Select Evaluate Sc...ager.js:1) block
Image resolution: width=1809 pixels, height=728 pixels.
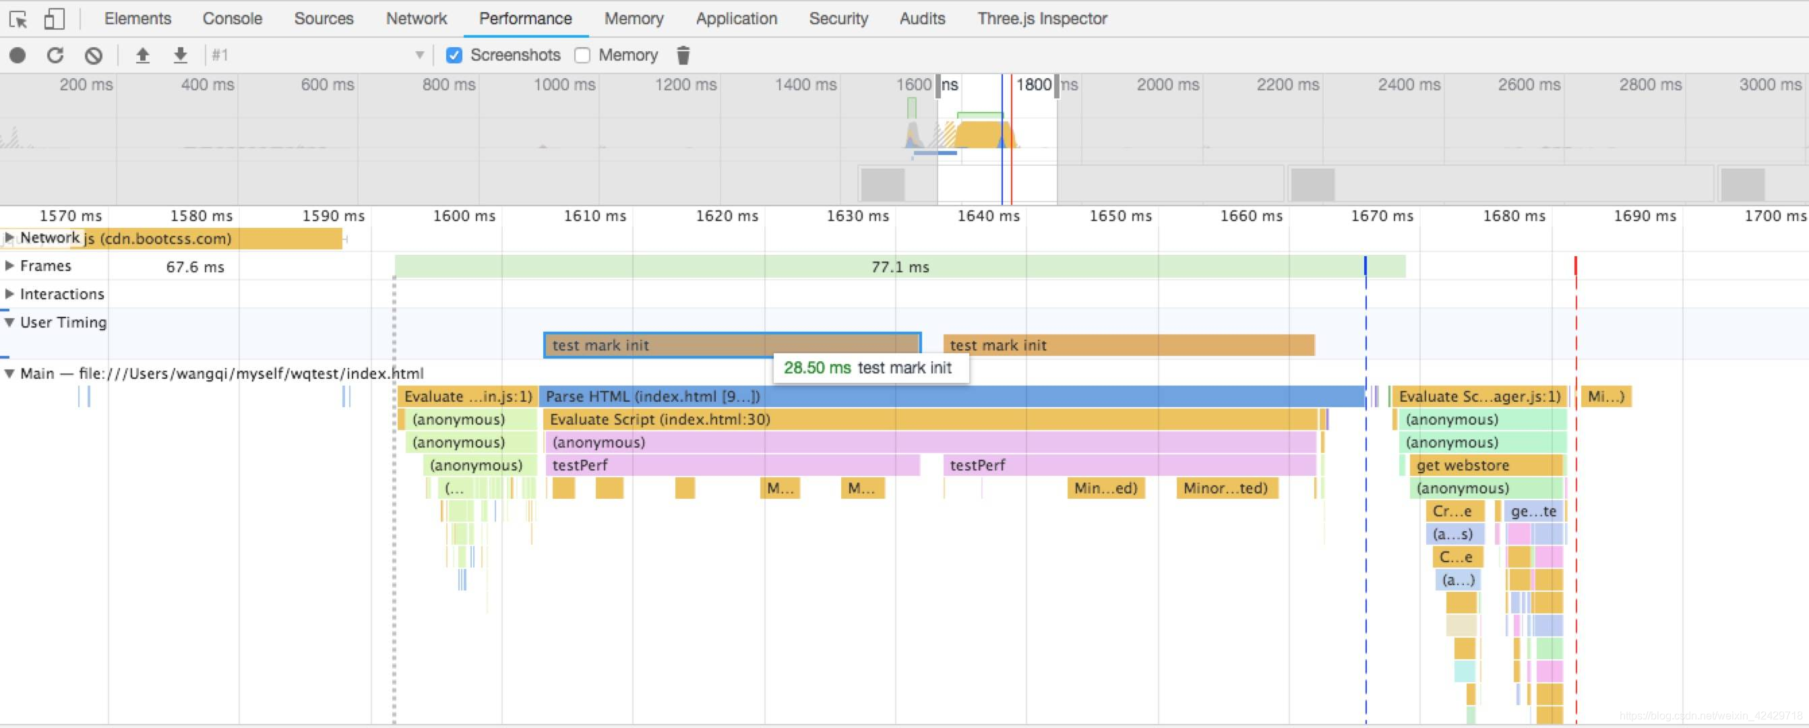tap(1479, 396)
